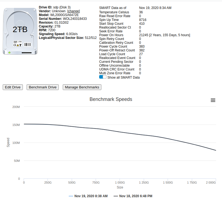
Task: Click the barcode on the drive label
Action: (x=27, y=45)
